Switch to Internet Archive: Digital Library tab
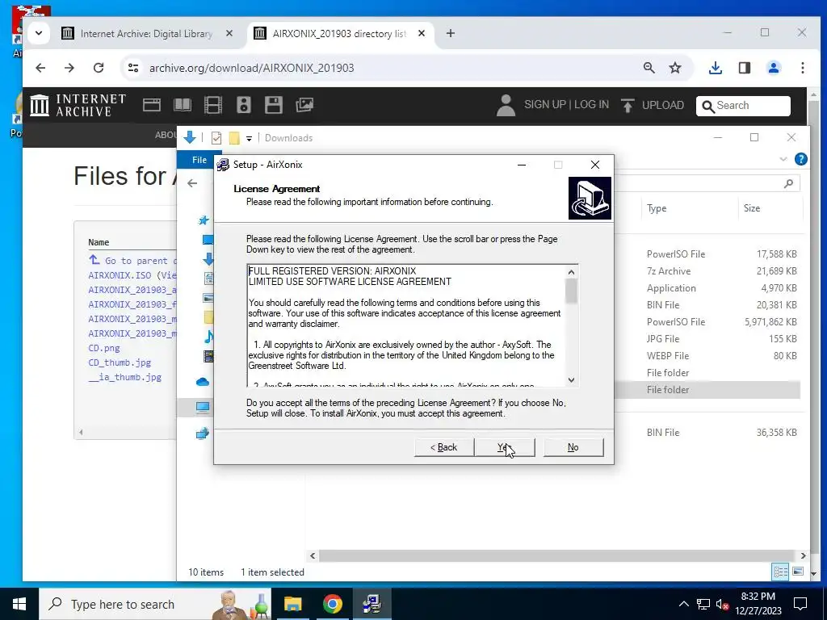 pyautogui.click(x=146, y=33)
